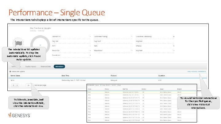Click Queue column header in historical interactions table

point(162,89)
